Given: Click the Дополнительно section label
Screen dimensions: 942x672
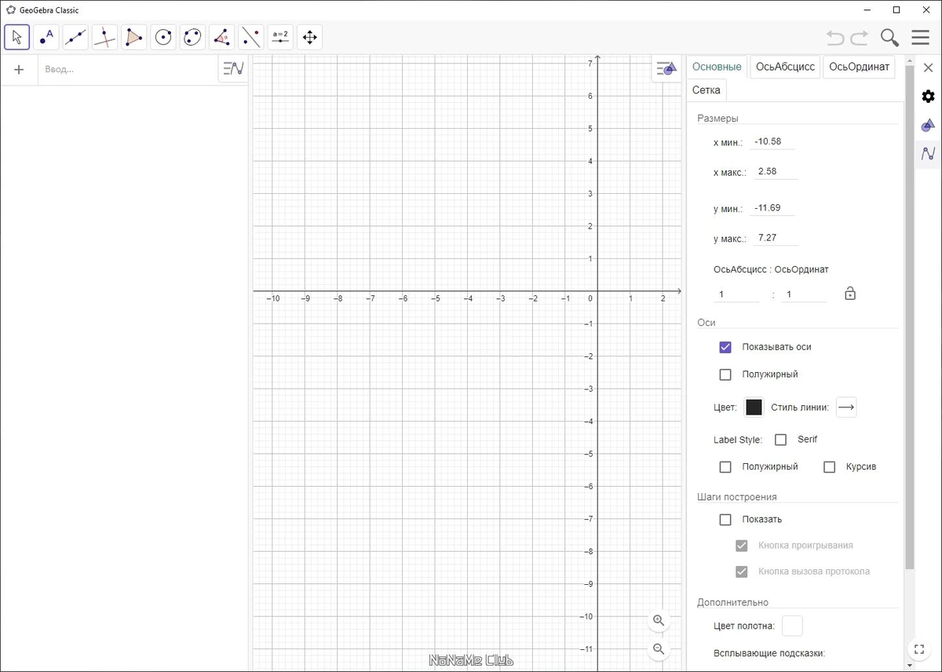Looking at the screenshot, I should (x=733, y=602).
